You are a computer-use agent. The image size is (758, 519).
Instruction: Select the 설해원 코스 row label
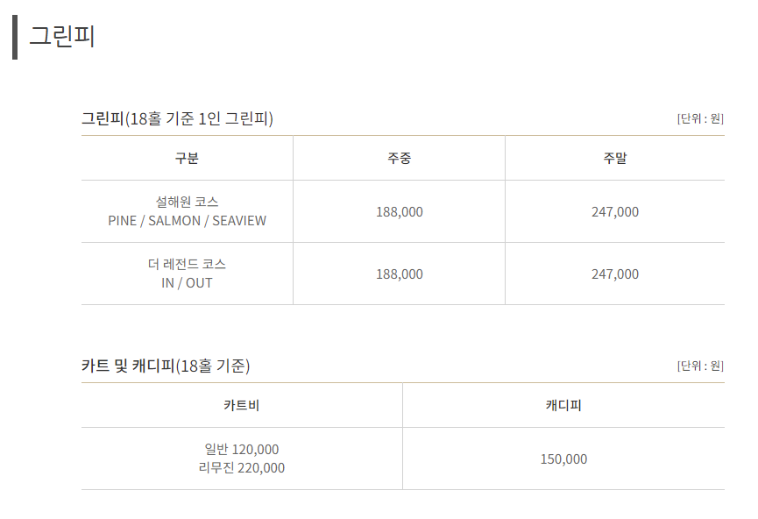tap(187, 202)
